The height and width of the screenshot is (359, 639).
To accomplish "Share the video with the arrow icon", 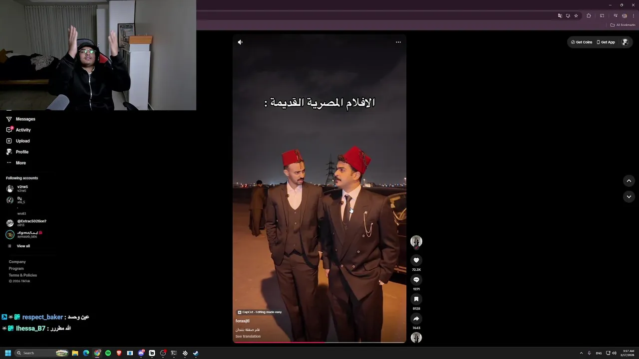I will pyautogui.click(x=416, y=319).
